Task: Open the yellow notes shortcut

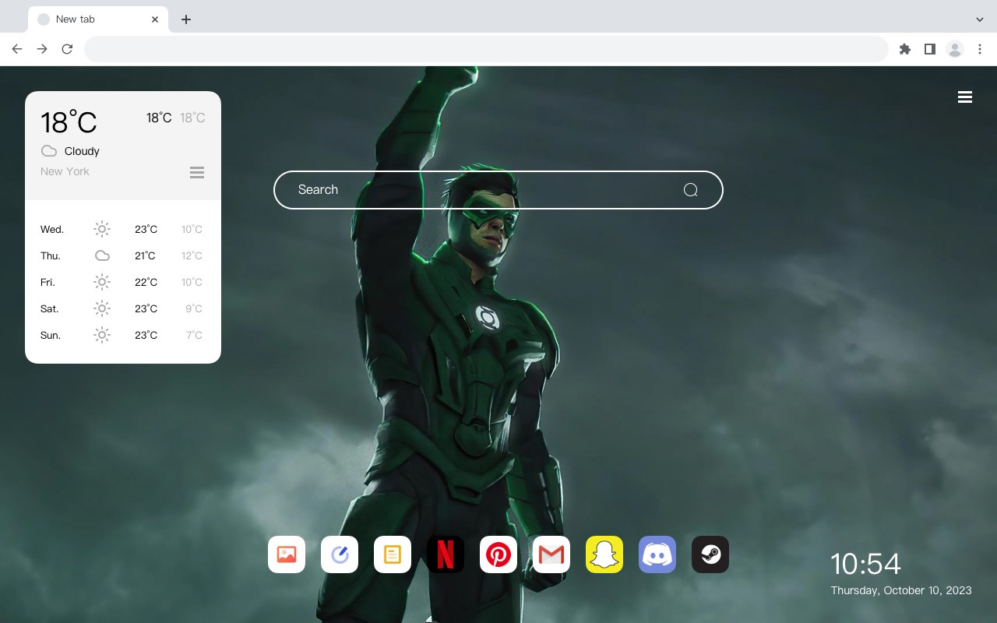Action: coord(393,554)
